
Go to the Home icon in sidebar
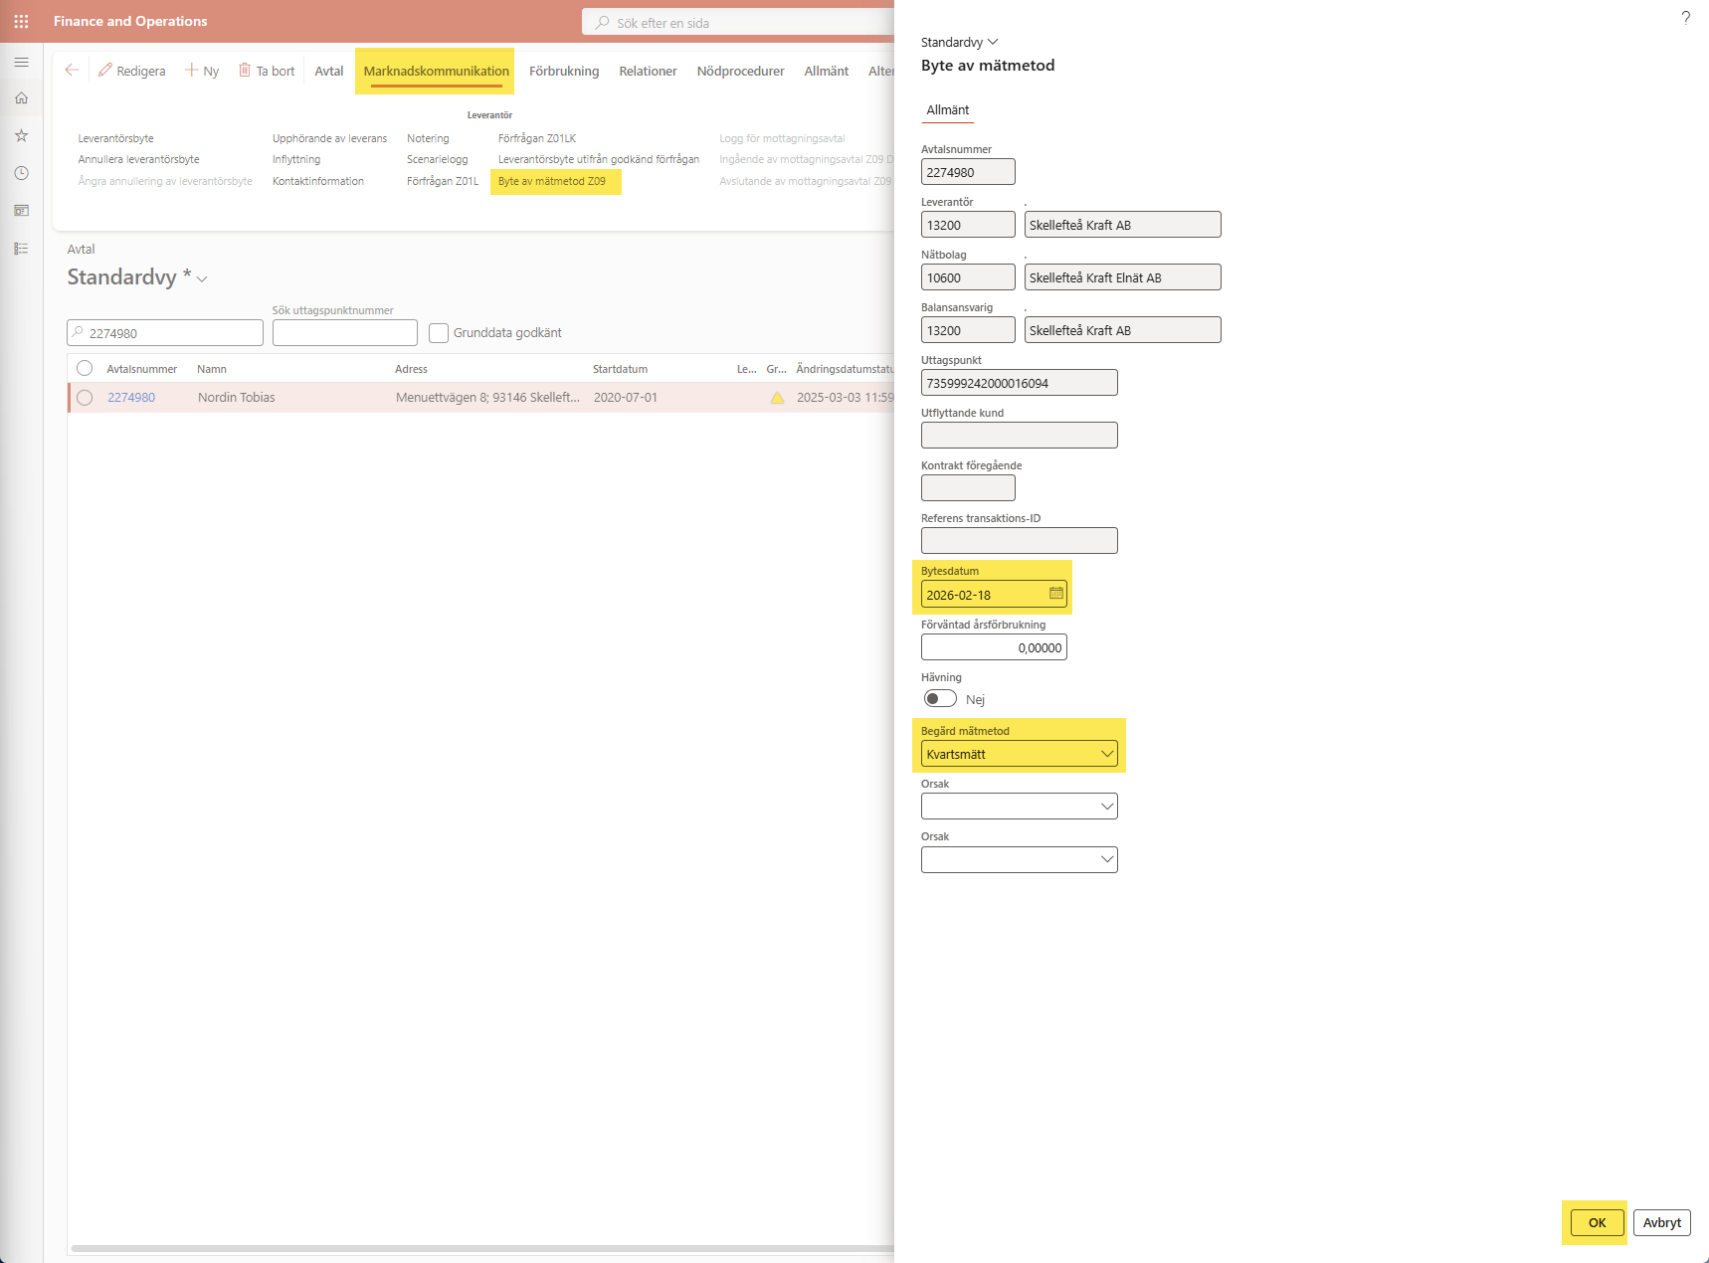pyautogui.click(x=21, y=98)
